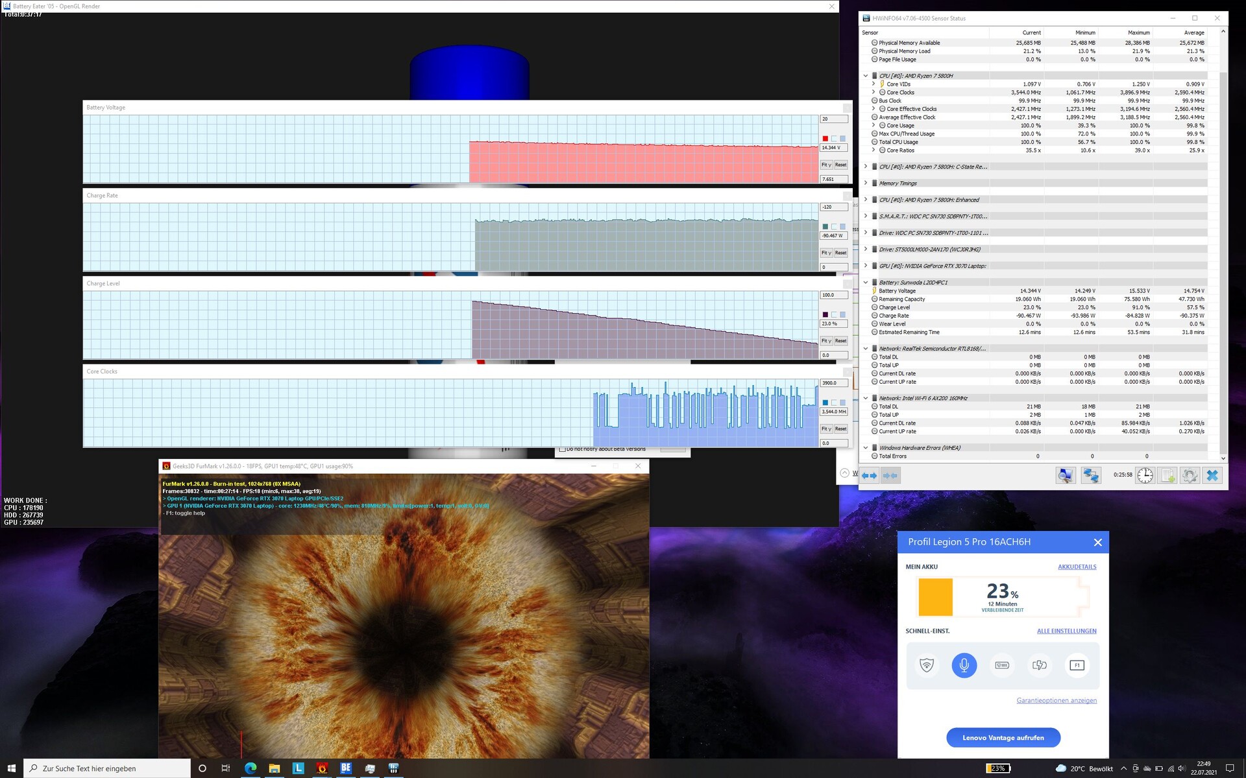Click the HWiNFO settings gear icon
This screenshot has width=1246, height=778.
point(1190,475)
